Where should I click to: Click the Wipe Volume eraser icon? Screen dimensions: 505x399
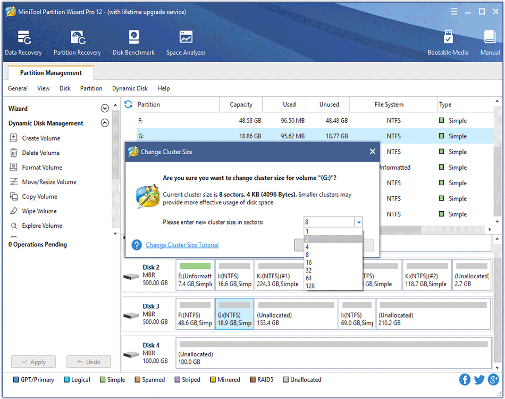tap(13, 211)
